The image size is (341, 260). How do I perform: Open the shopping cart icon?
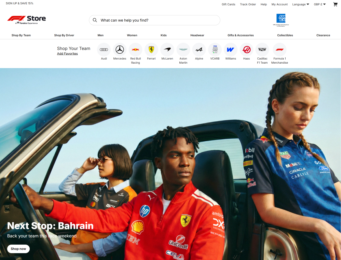(x=335, y=4)
